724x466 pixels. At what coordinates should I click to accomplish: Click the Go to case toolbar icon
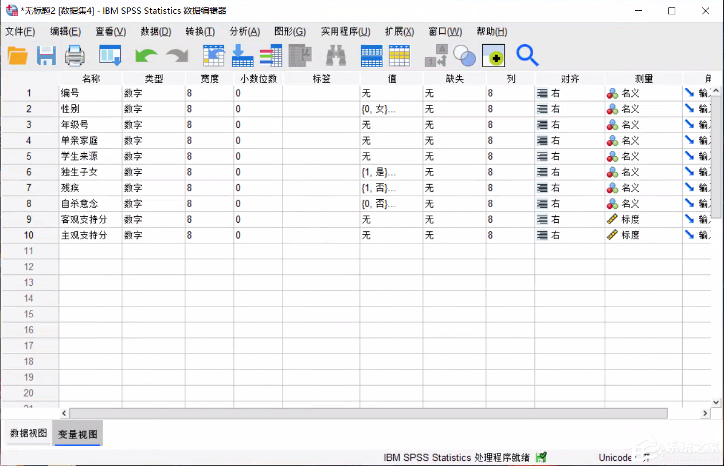click(x=214, y=56)
